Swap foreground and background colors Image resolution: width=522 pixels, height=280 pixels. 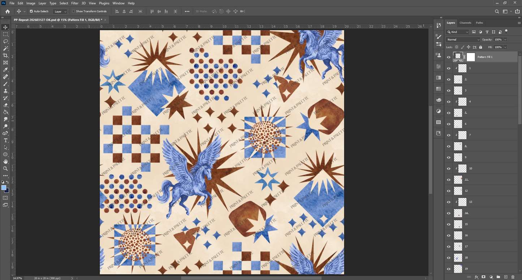7,183
